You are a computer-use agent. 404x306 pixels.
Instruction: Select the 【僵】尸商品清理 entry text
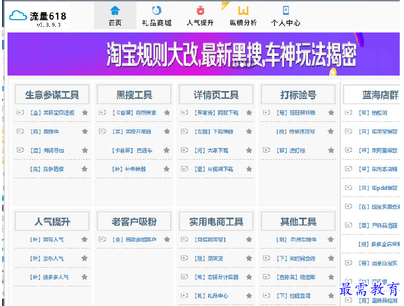coord(378,226)
